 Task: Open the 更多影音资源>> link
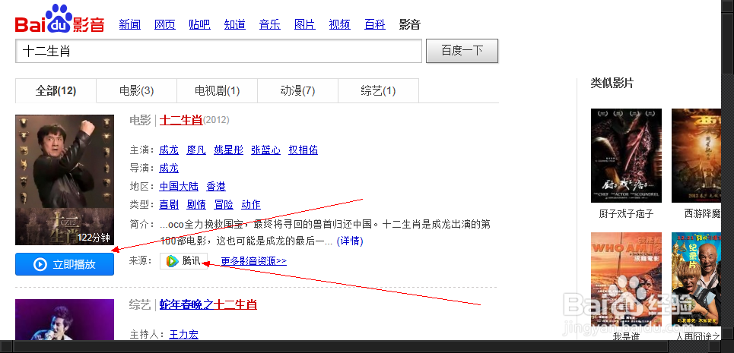254,261
